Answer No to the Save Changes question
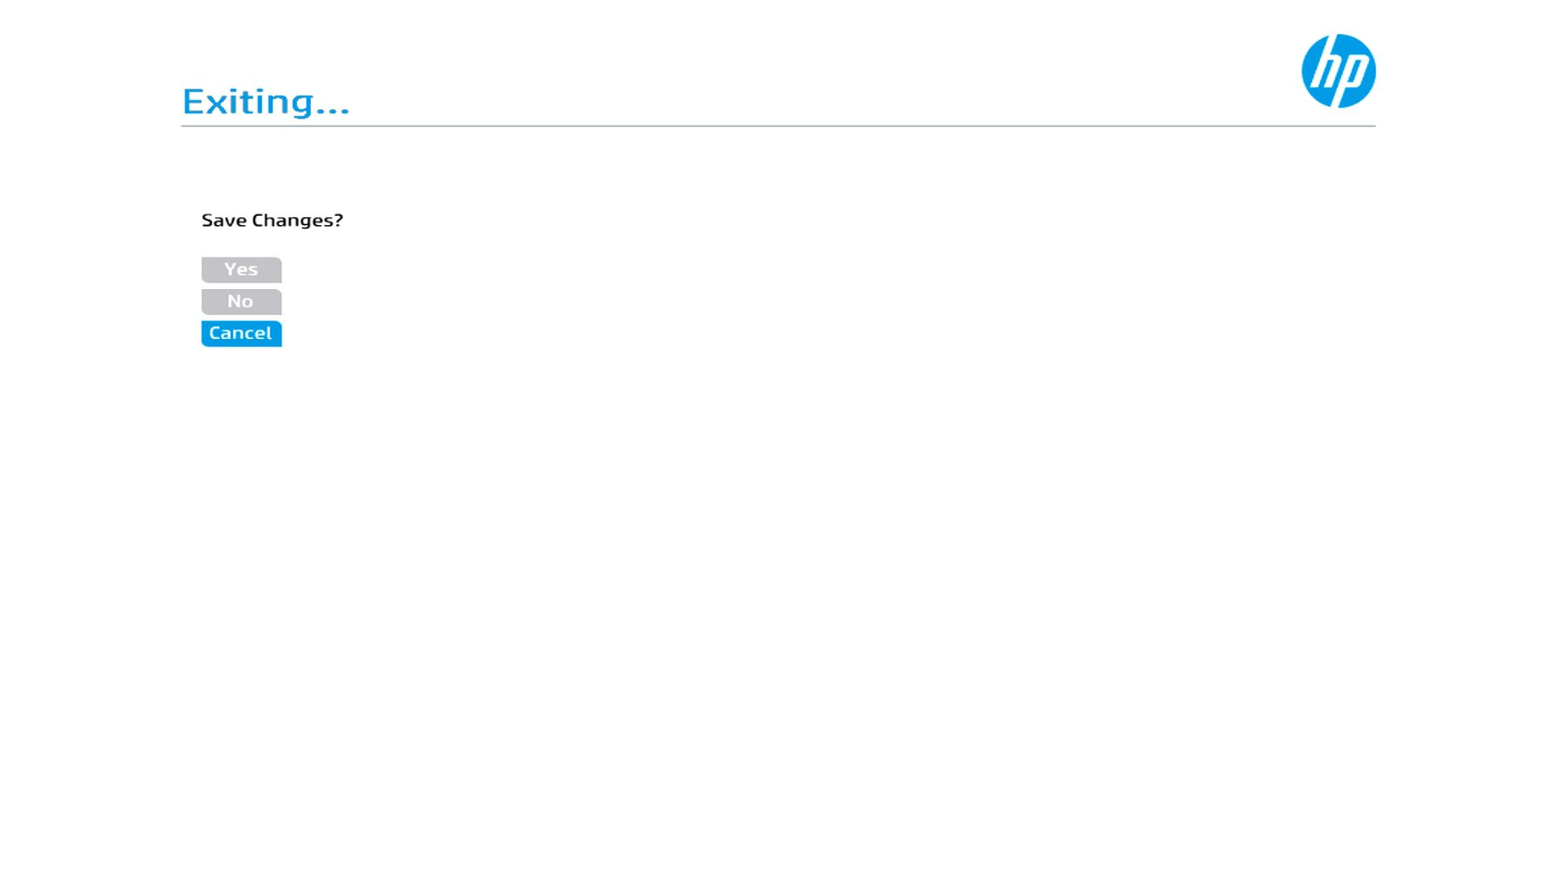 click(241, 301)
